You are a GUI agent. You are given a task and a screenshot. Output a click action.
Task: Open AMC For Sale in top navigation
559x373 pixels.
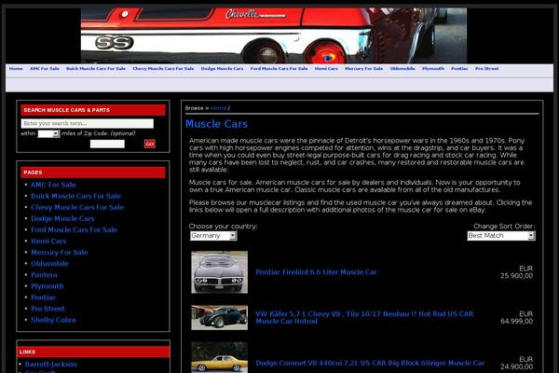click(x=45, y=68)
